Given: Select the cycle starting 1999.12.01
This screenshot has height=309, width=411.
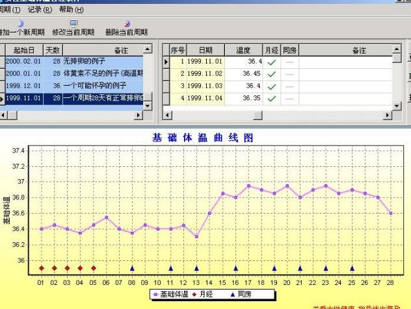Looking at the screenshot, I should tap(23, 86).
